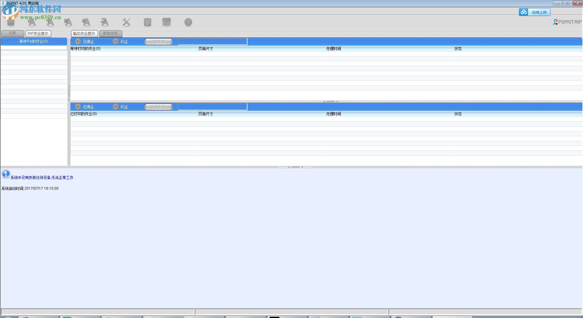Click the wrench and screwdriver tools icon
583x318 pixels.
pos(126,22)
